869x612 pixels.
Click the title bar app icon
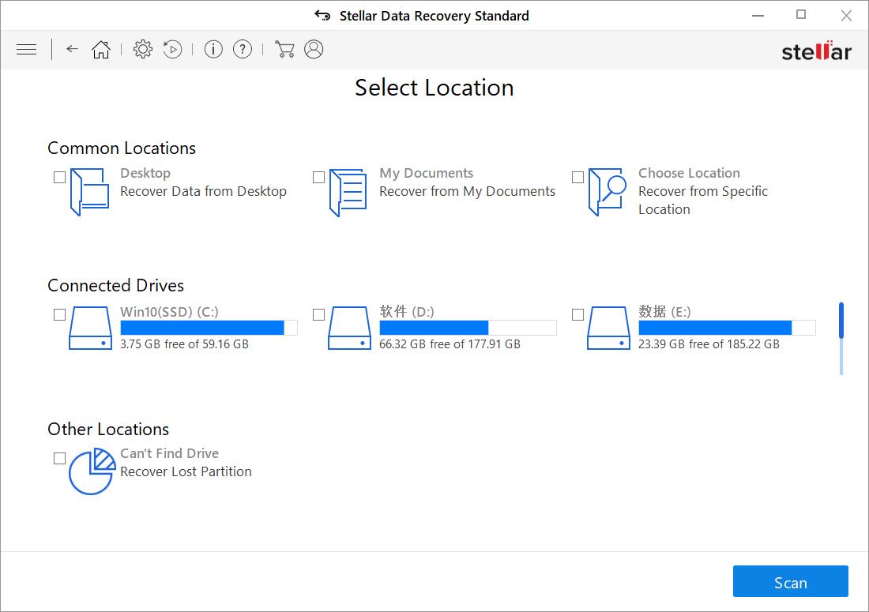tap(322, 16)
